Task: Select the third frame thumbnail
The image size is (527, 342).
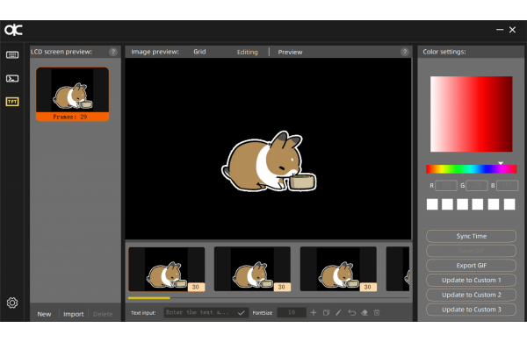Action: [338, 269]
